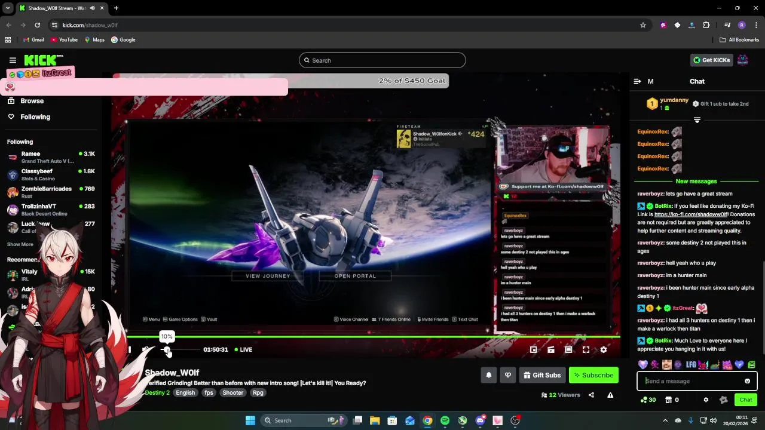The width and height of the screenshot is (765, 430).
Task: Open the YouTube bookmark
Action: [64, 40]
